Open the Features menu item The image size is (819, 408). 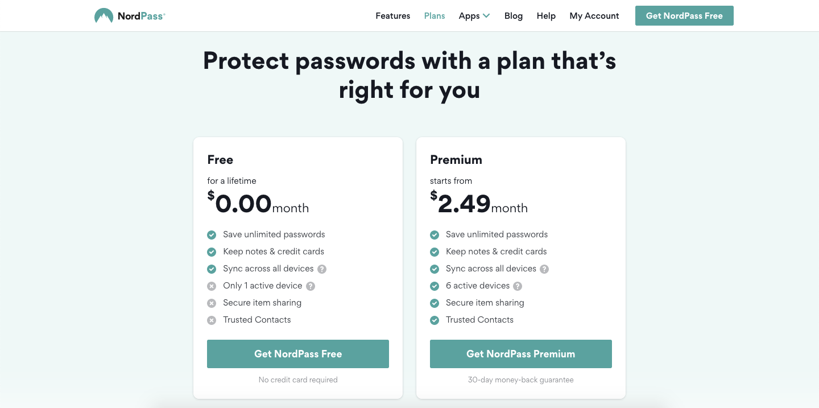(393, 16)
